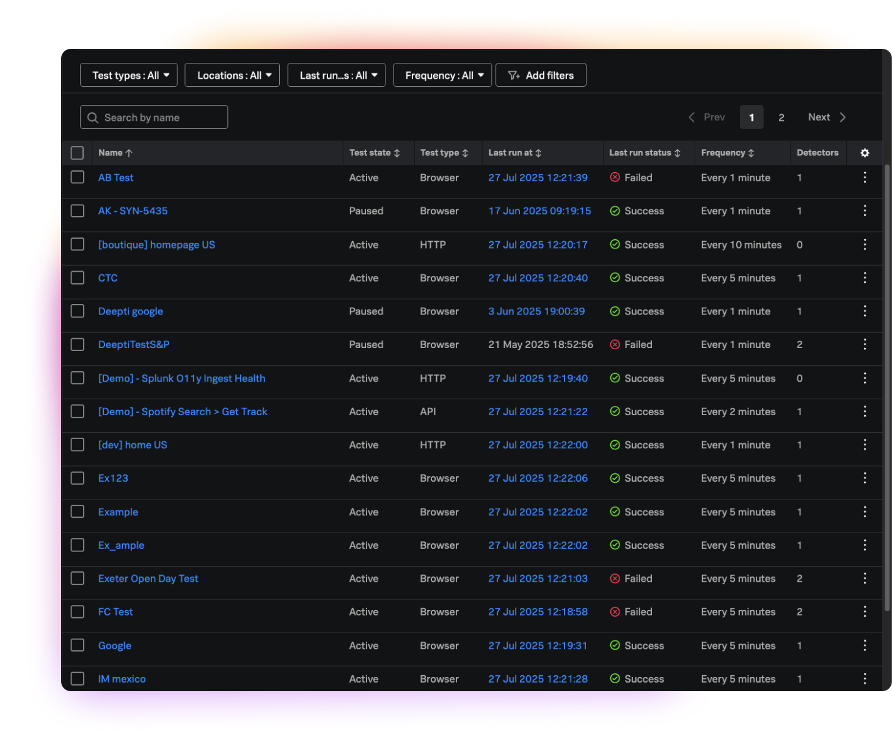This screenshot has height=740, width=892.
Task: Expand the Locations filter
Action: pos(232,74)
